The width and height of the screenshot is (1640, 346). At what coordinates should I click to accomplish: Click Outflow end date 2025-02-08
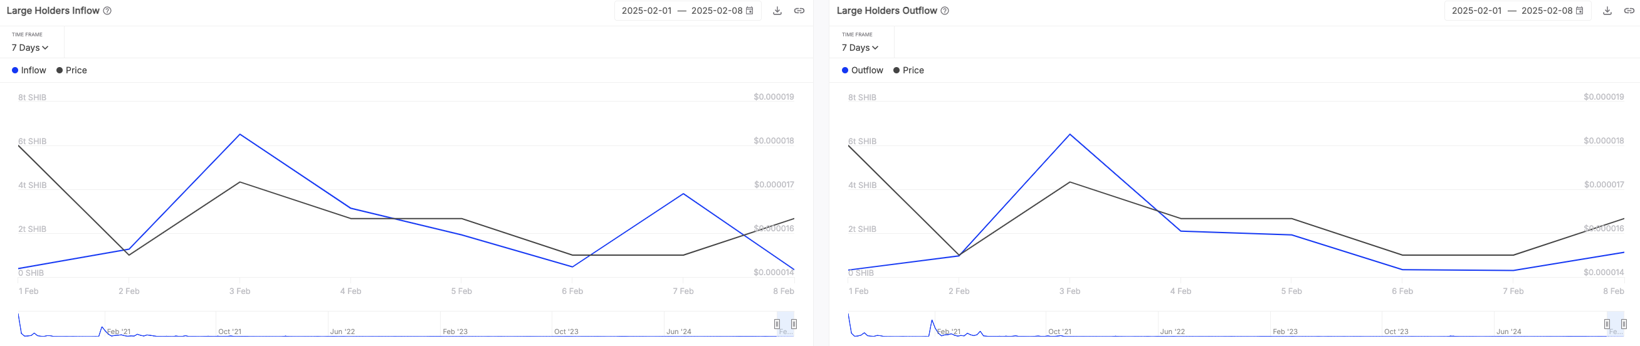[1546, 11]
